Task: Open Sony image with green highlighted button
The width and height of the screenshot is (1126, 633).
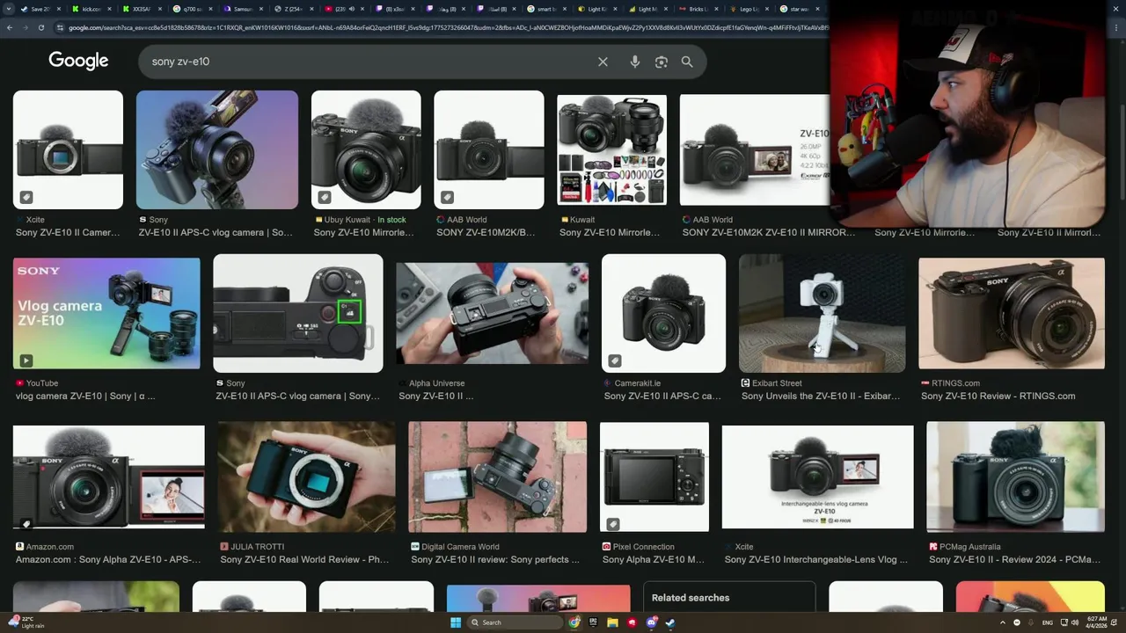Action: (x=298, y=313)
